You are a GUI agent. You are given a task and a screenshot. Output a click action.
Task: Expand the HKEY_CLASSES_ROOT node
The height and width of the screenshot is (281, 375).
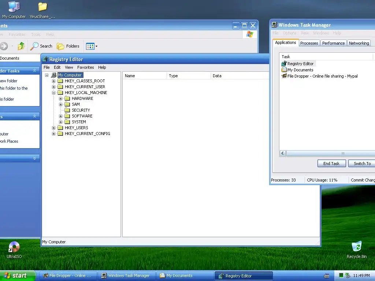[54, 81]
